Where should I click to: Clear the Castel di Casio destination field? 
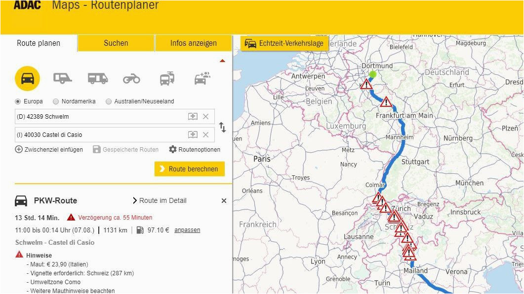[205, 134]
